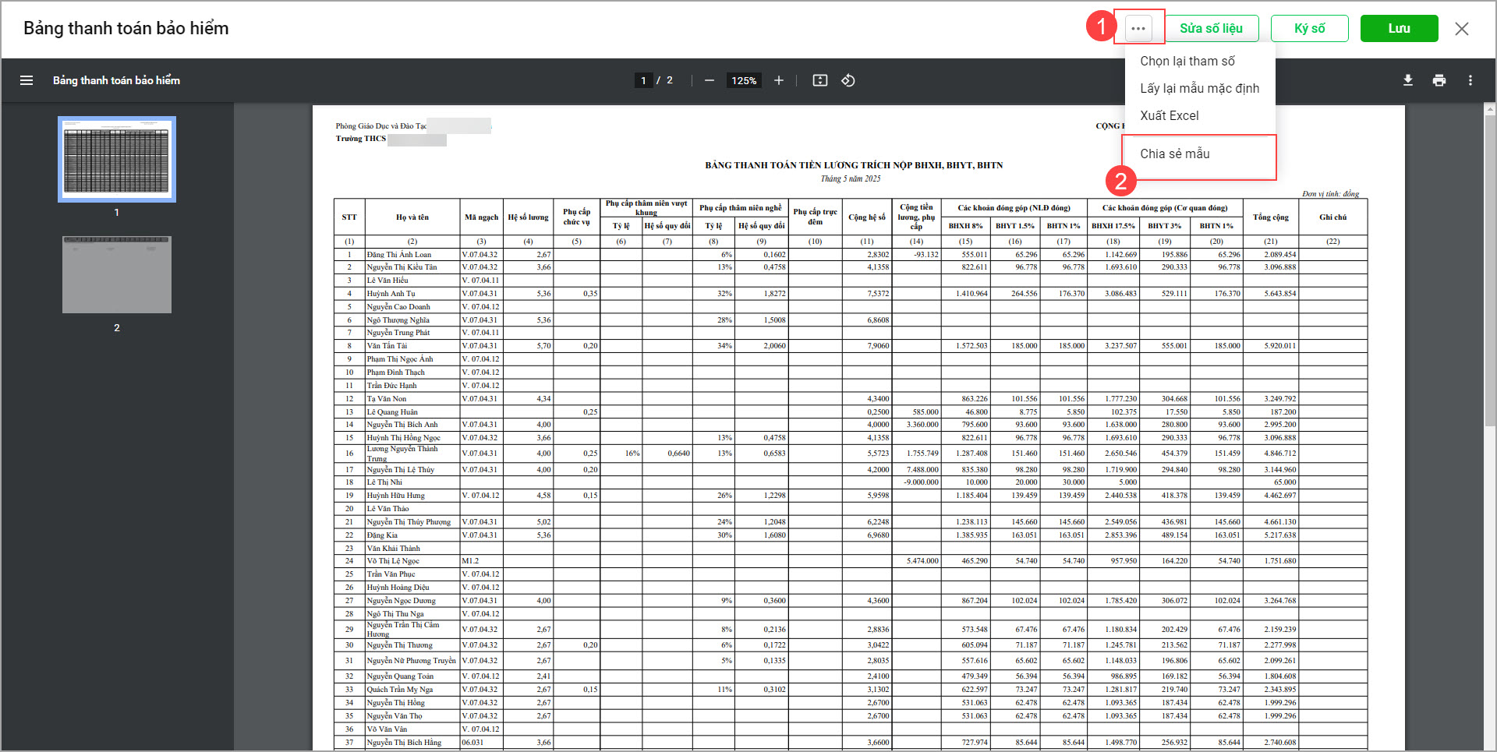Save with the Lưu button
1497x752 pixels.
(x=1399, y=28)
